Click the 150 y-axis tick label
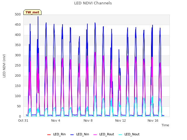 coord(18,86)
